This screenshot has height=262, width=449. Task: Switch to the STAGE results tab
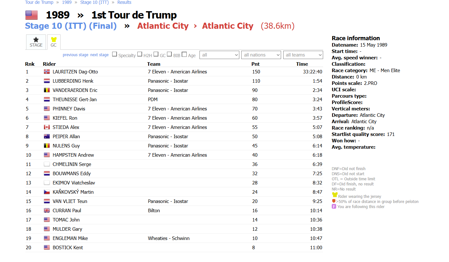36,42
